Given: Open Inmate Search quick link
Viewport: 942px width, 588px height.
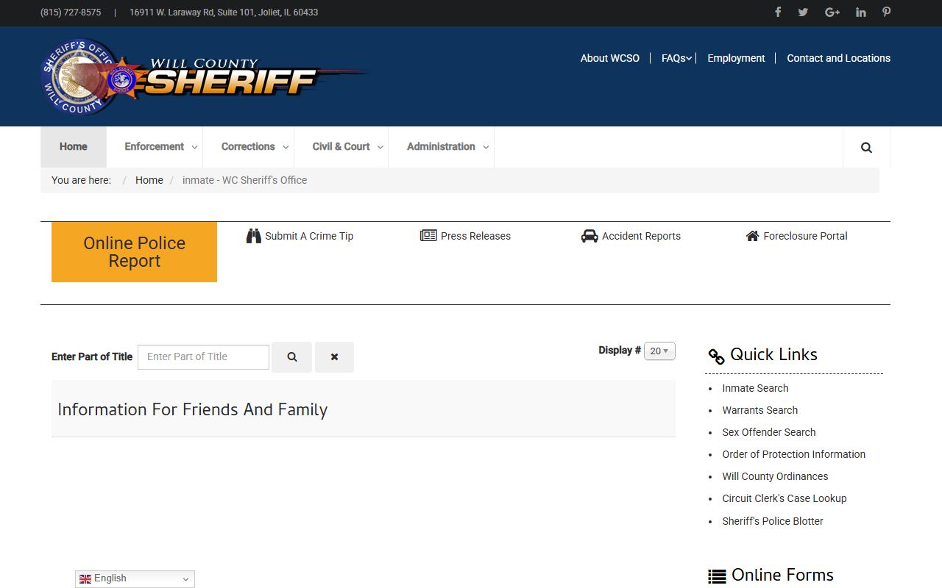Looking at the screenshot, I should (755, 388).
